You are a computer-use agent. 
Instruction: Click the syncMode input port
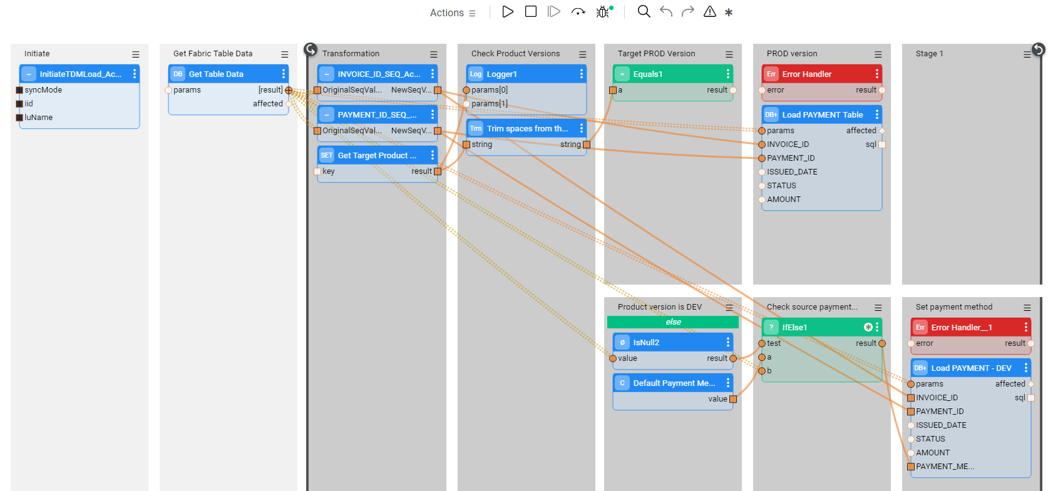pyautogui.click(x=19, y=90)
